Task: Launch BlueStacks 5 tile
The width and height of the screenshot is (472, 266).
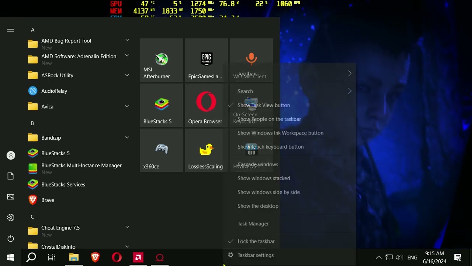Action: [x=162, y=105]
